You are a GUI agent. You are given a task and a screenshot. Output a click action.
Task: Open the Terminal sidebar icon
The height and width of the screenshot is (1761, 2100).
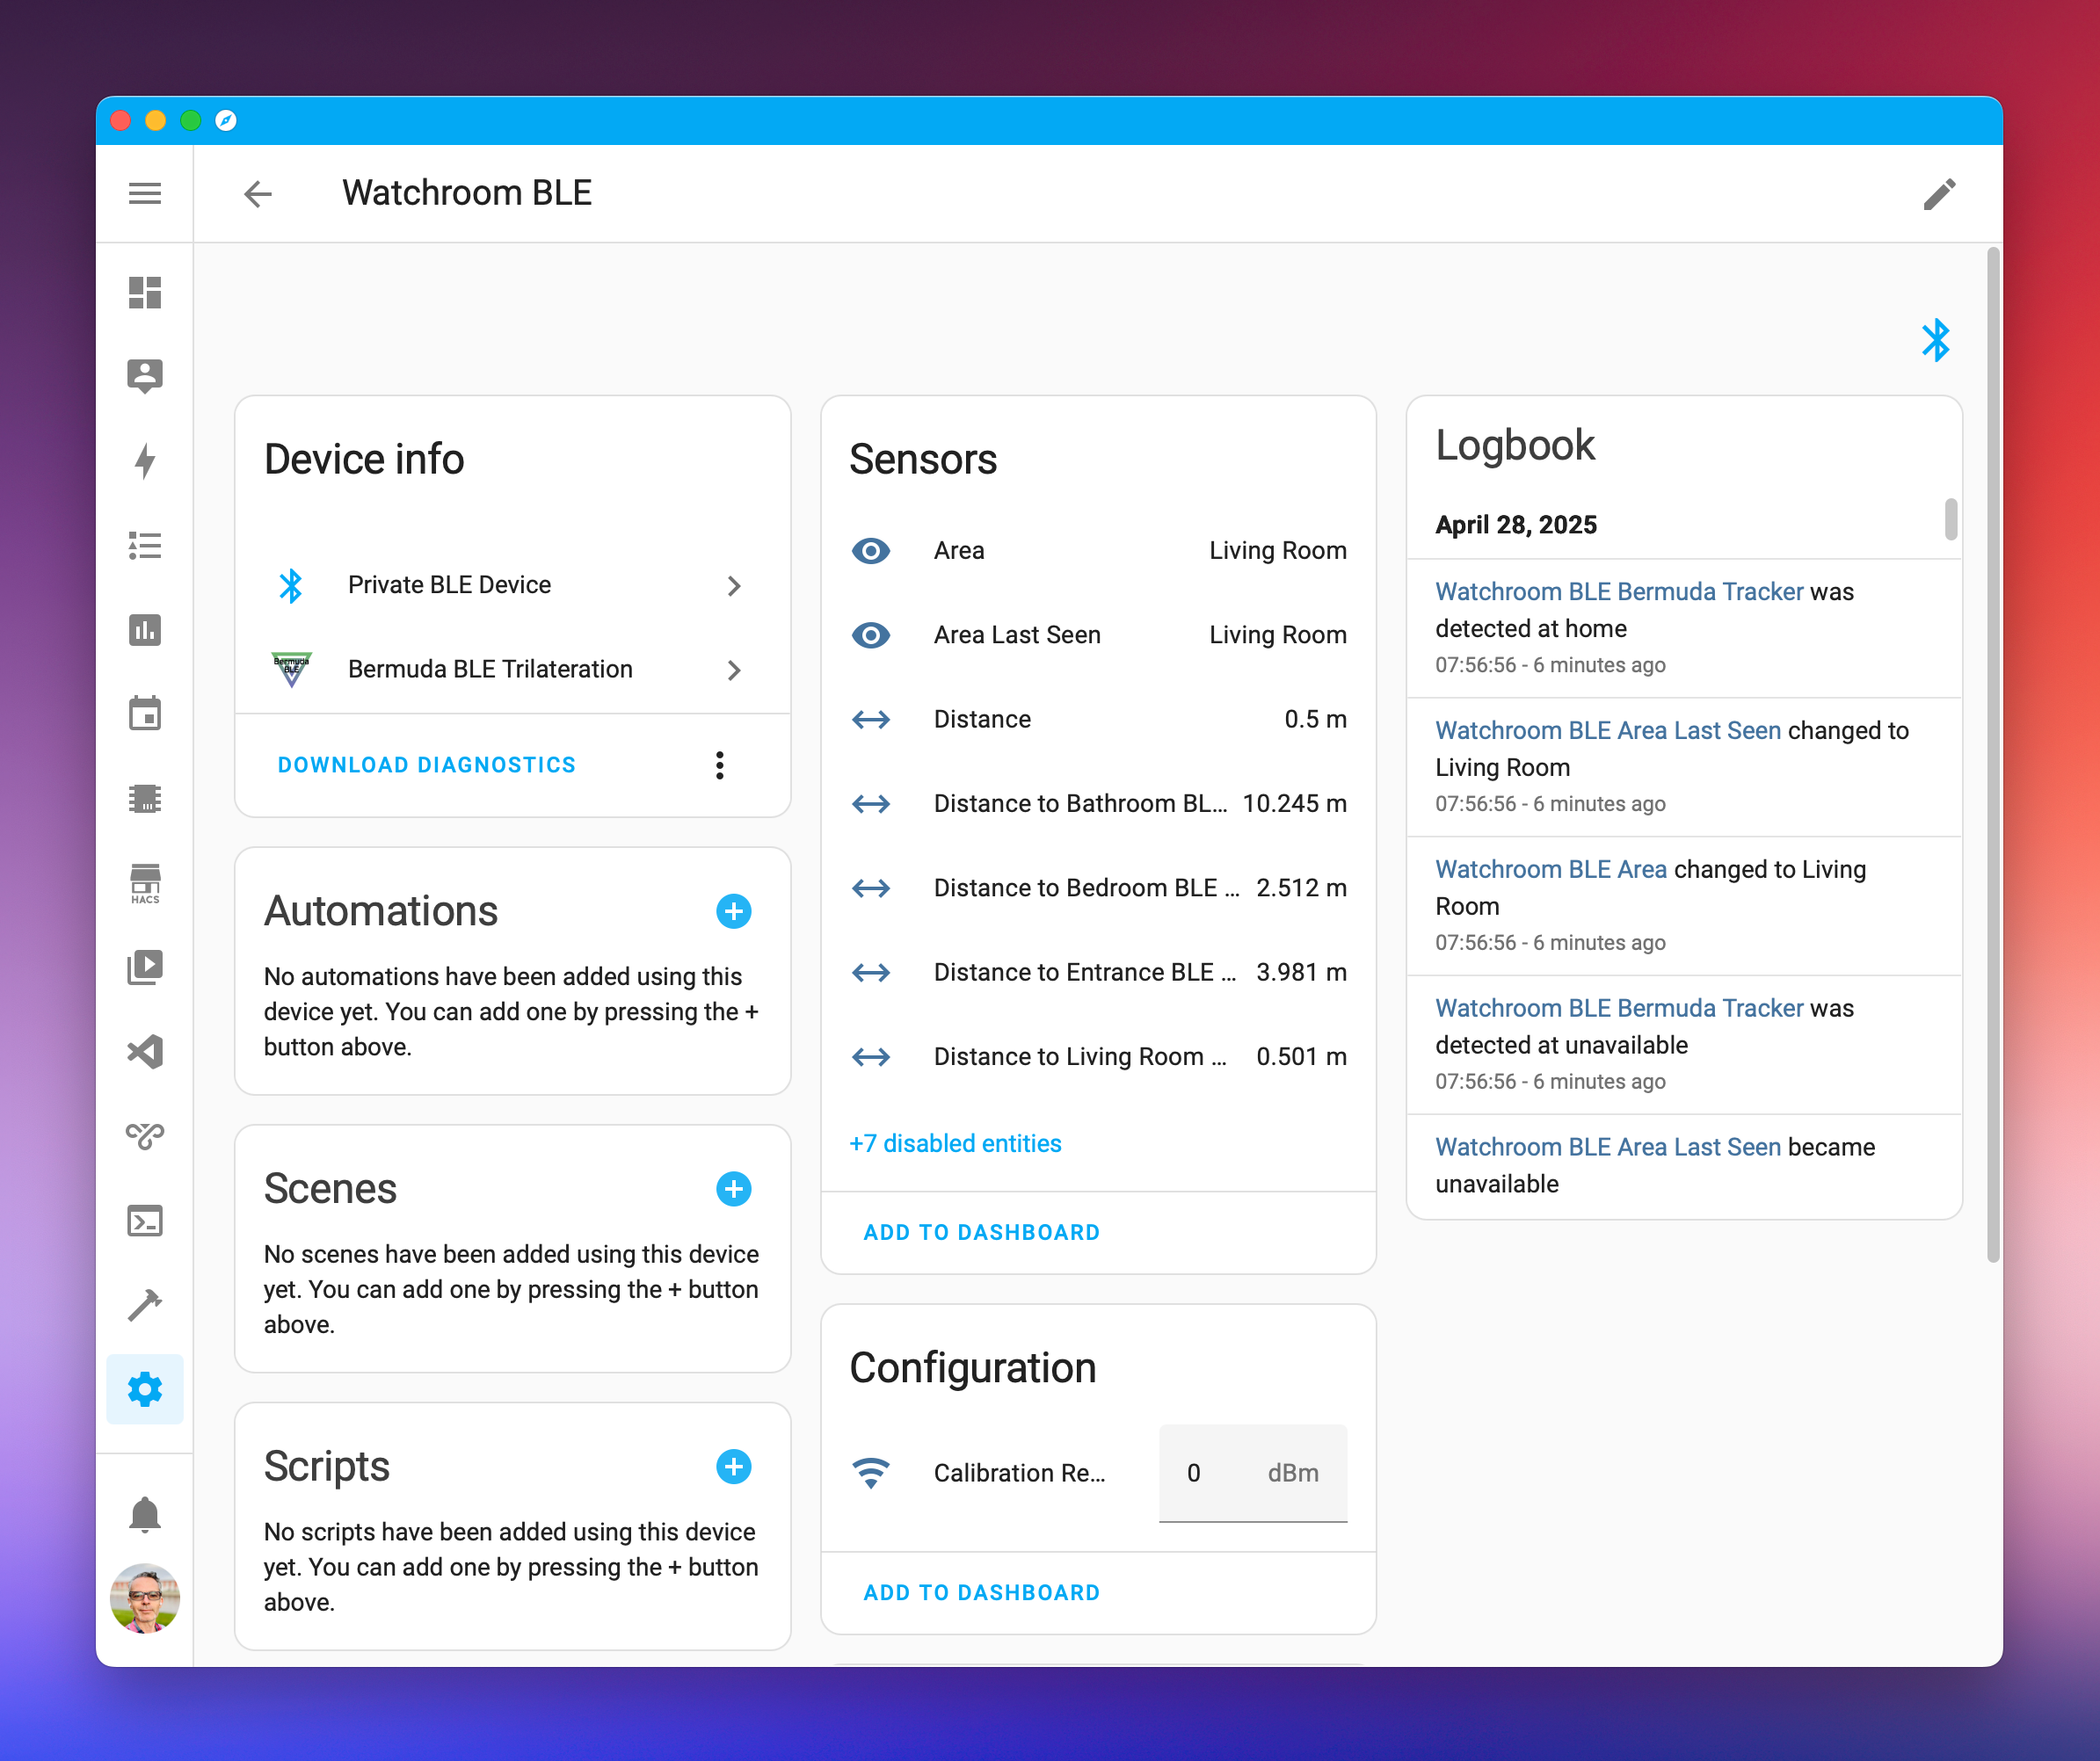[145, 1221]
